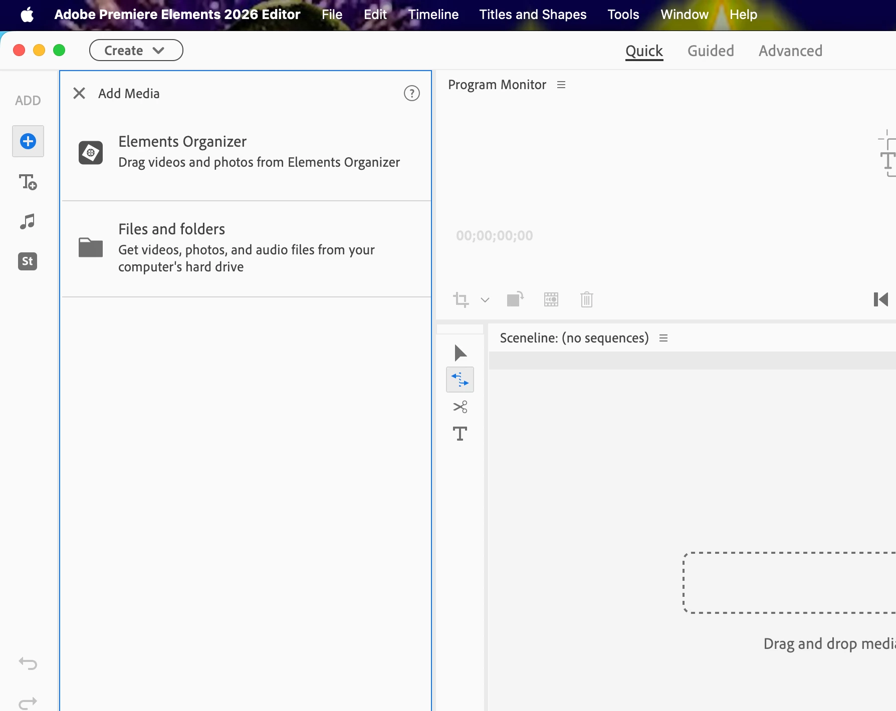Select the Text tool in timeline toolbar

pyautogui.click(x=460, y=434)
